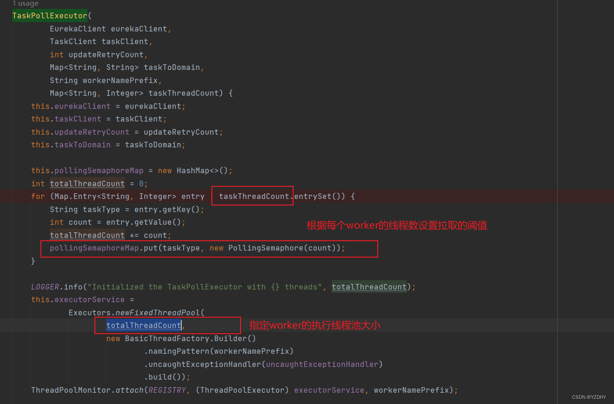614x404 pixels.
Task: Click the ".build());" call
Action: (167, 377)
